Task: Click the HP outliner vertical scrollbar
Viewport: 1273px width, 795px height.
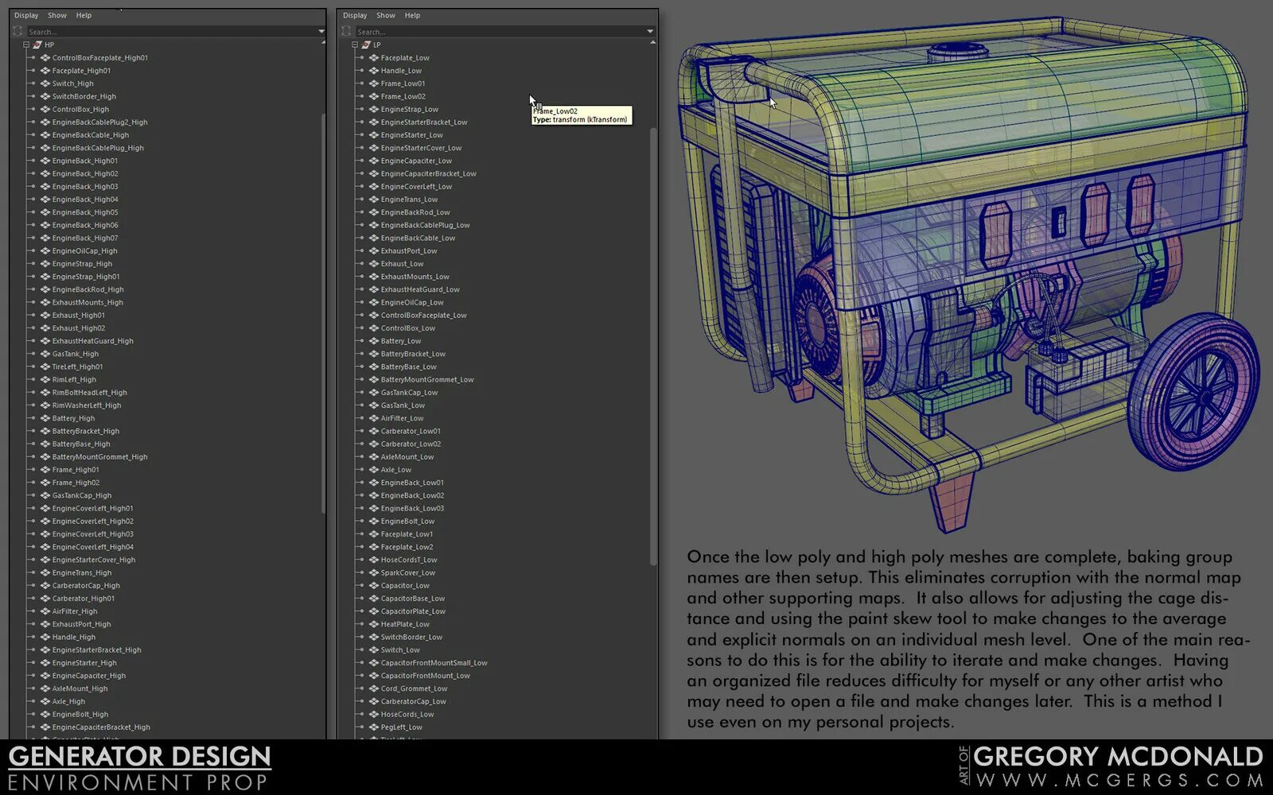Action: [x=323, y=314]
